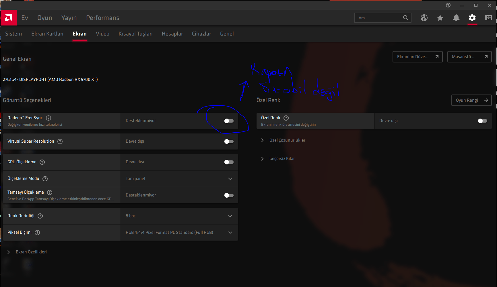
Task: Toggle Tamsayı Ölçekleme switch
Action: [x=229, y=195]
